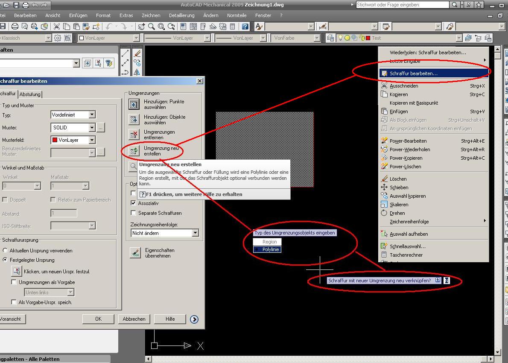This screenshot has height=363, width=508.
Task: Click the Print icon in the toolbar
Action: pos(15,26)
